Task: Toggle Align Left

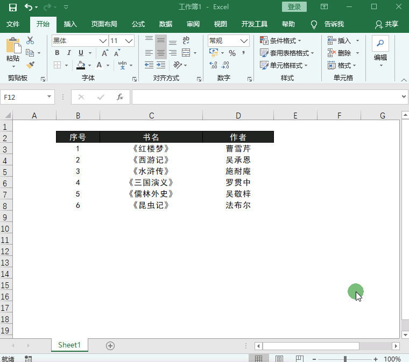Action: pyautogui.click(x=149, y=53)
